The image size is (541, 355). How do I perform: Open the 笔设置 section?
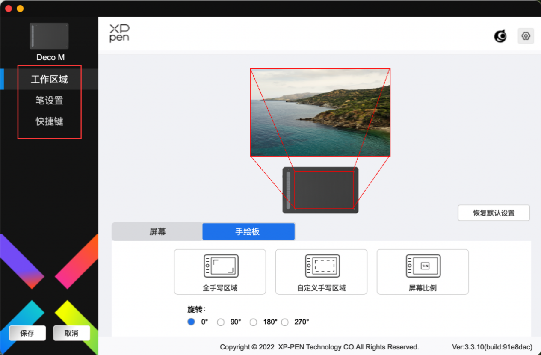tap(49, 101)
